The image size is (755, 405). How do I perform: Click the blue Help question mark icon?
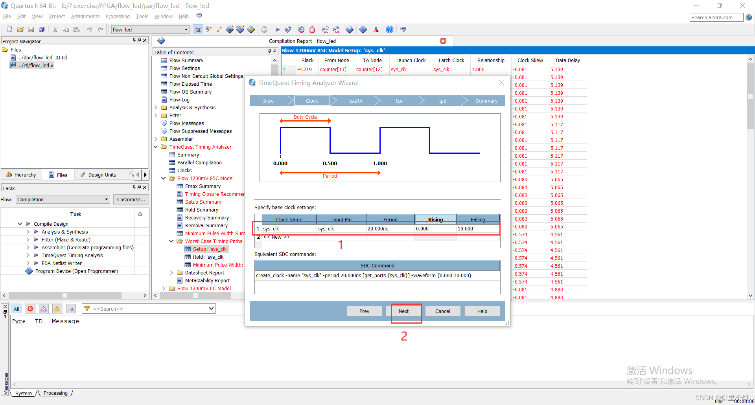pyautogui.click(x=390, y=29)
